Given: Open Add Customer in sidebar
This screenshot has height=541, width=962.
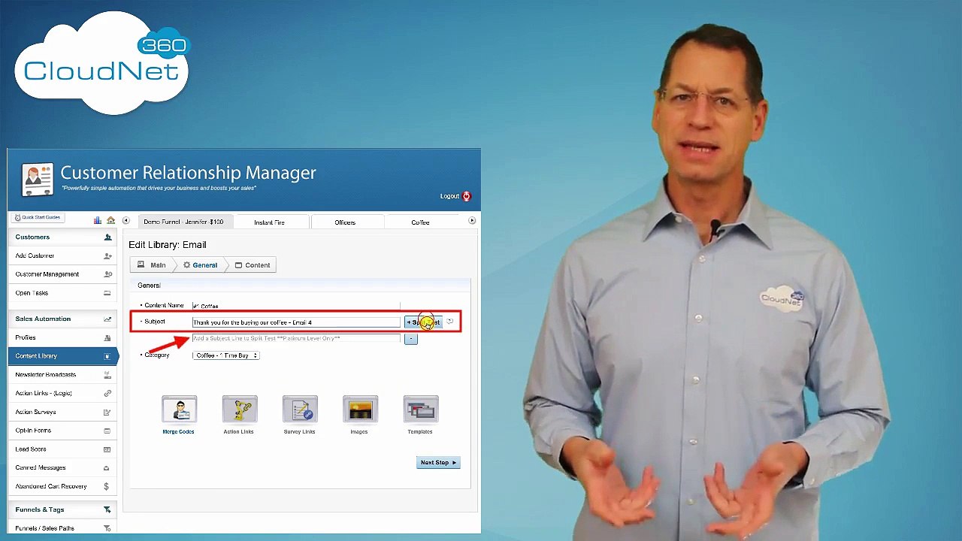Looking at the screenshot, I should (35, 255).
